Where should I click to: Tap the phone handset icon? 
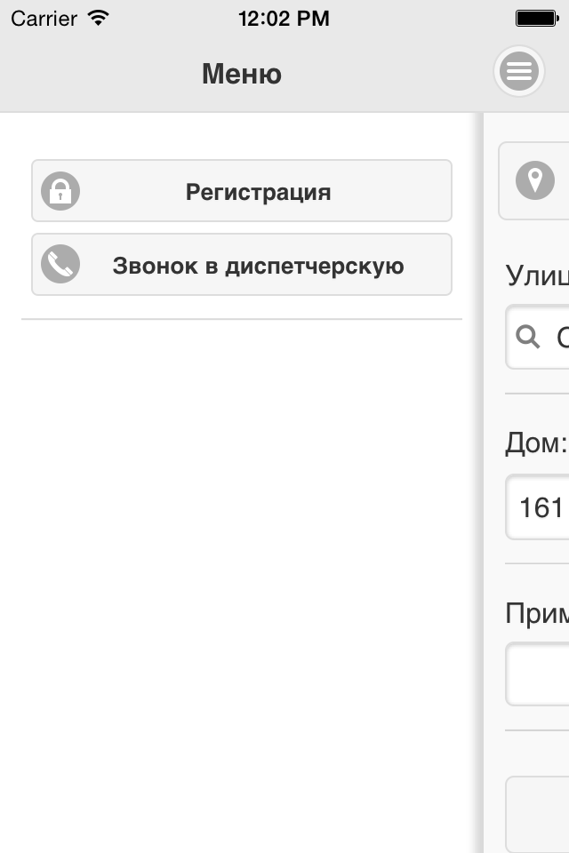(60, 265)
